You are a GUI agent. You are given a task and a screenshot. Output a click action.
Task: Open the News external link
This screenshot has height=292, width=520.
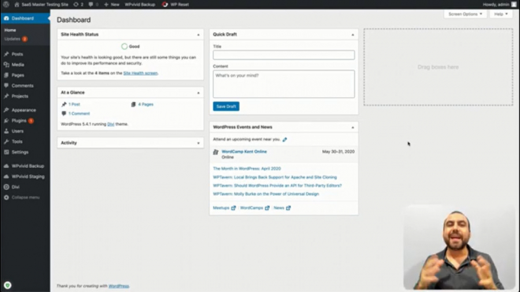tap(282, 208)
